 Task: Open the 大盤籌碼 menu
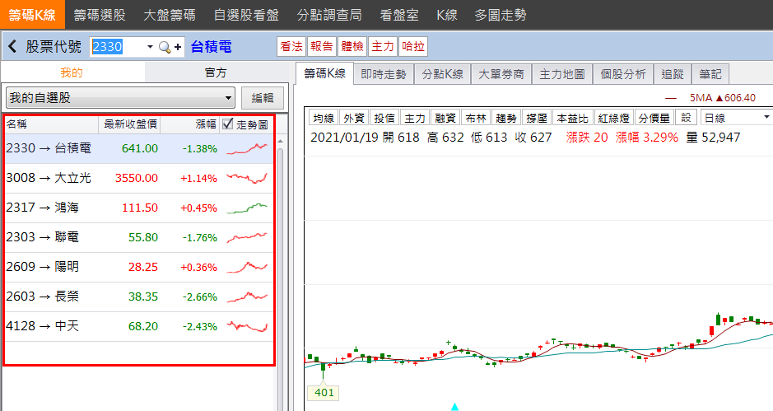(x=169, y=15)
